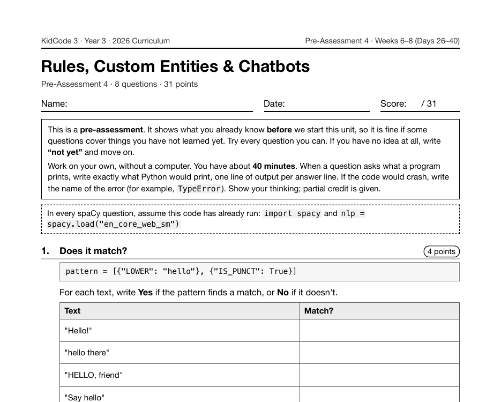Image resolution: width=501 pixels, height=402 pixels.
Task: Click the "HELLO, friend" text cell
Action: pyautogui.click(x=180, y=375)
